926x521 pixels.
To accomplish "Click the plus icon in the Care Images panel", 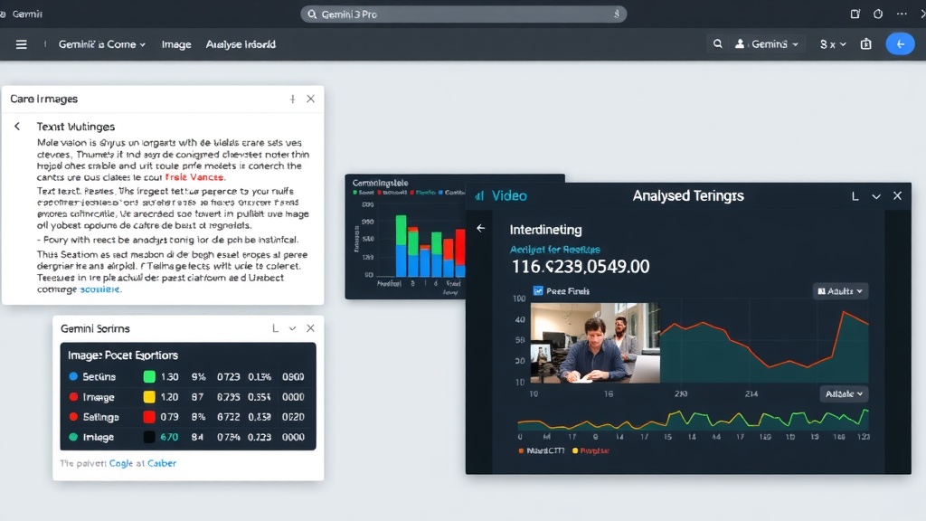I will [x=292, y=99].
